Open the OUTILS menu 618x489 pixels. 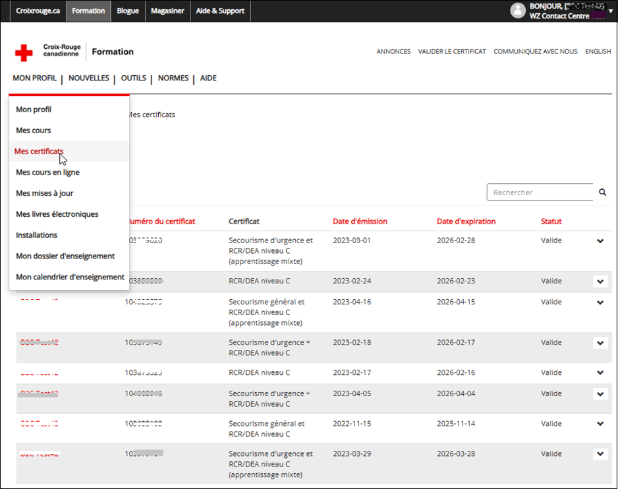click(x=134, y=78)
